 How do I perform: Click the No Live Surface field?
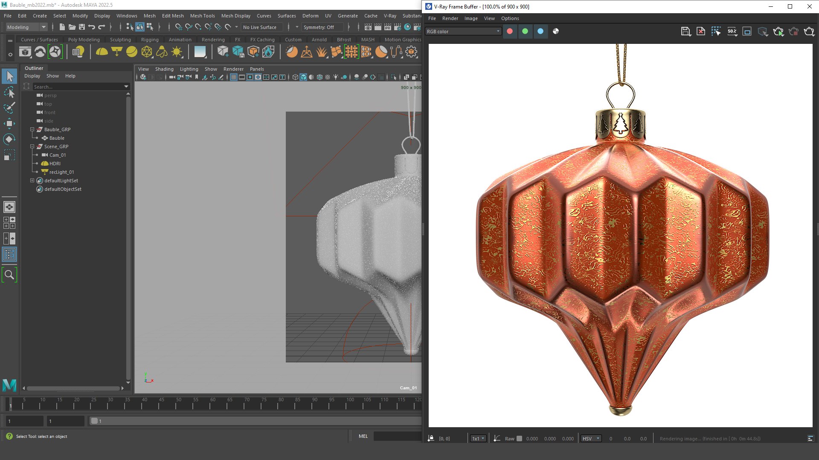(x=262, y=27)
